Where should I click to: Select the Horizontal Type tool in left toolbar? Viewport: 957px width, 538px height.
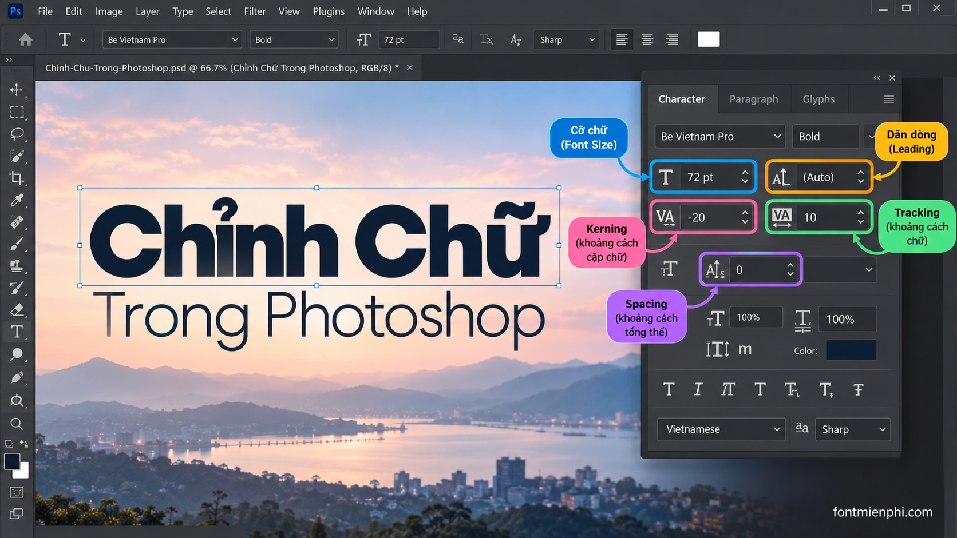17,332
